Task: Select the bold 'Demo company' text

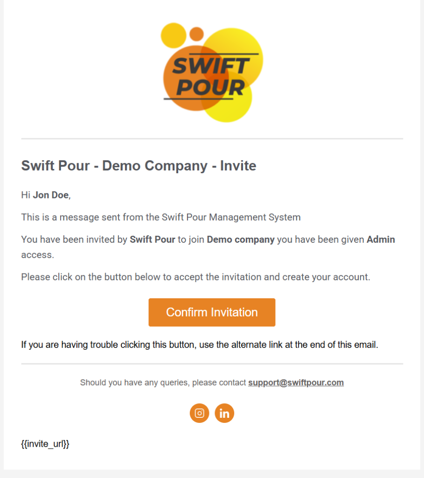Action: (x=240, y=240)
